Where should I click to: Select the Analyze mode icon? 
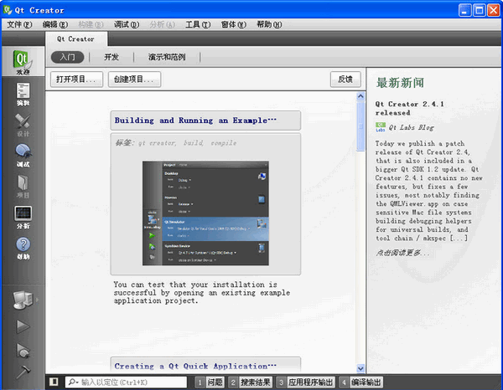pos(22,217)
